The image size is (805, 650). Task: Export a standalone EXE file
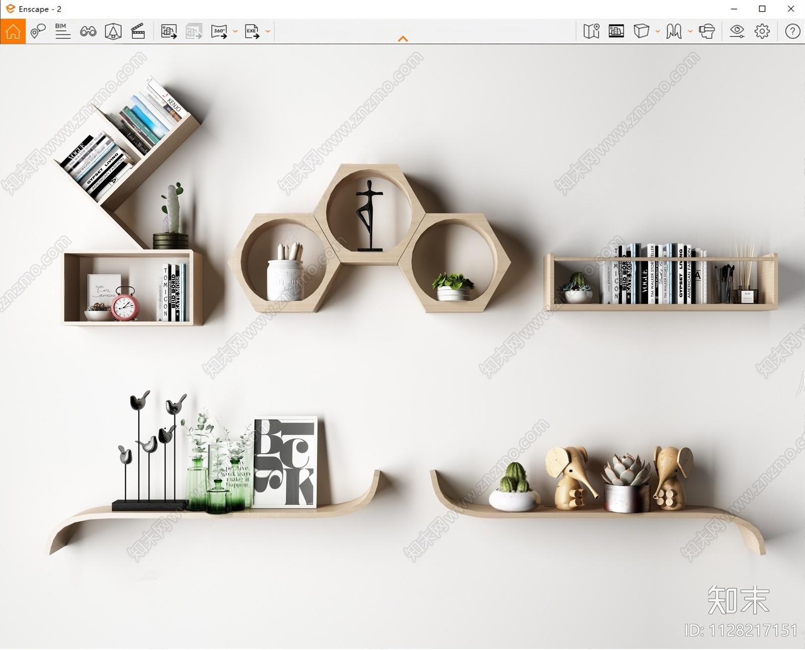point(252,31)
